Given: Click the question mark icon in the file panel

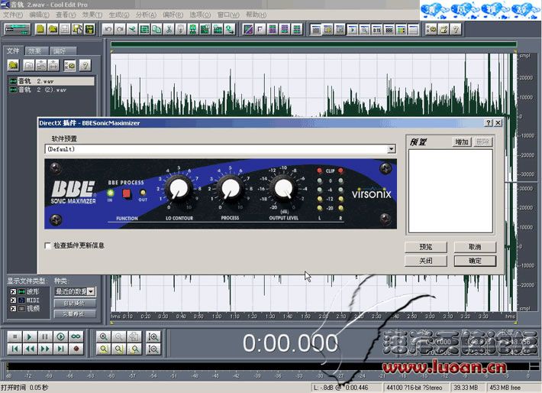Looking at the screenshot, I should coord(85,65).
